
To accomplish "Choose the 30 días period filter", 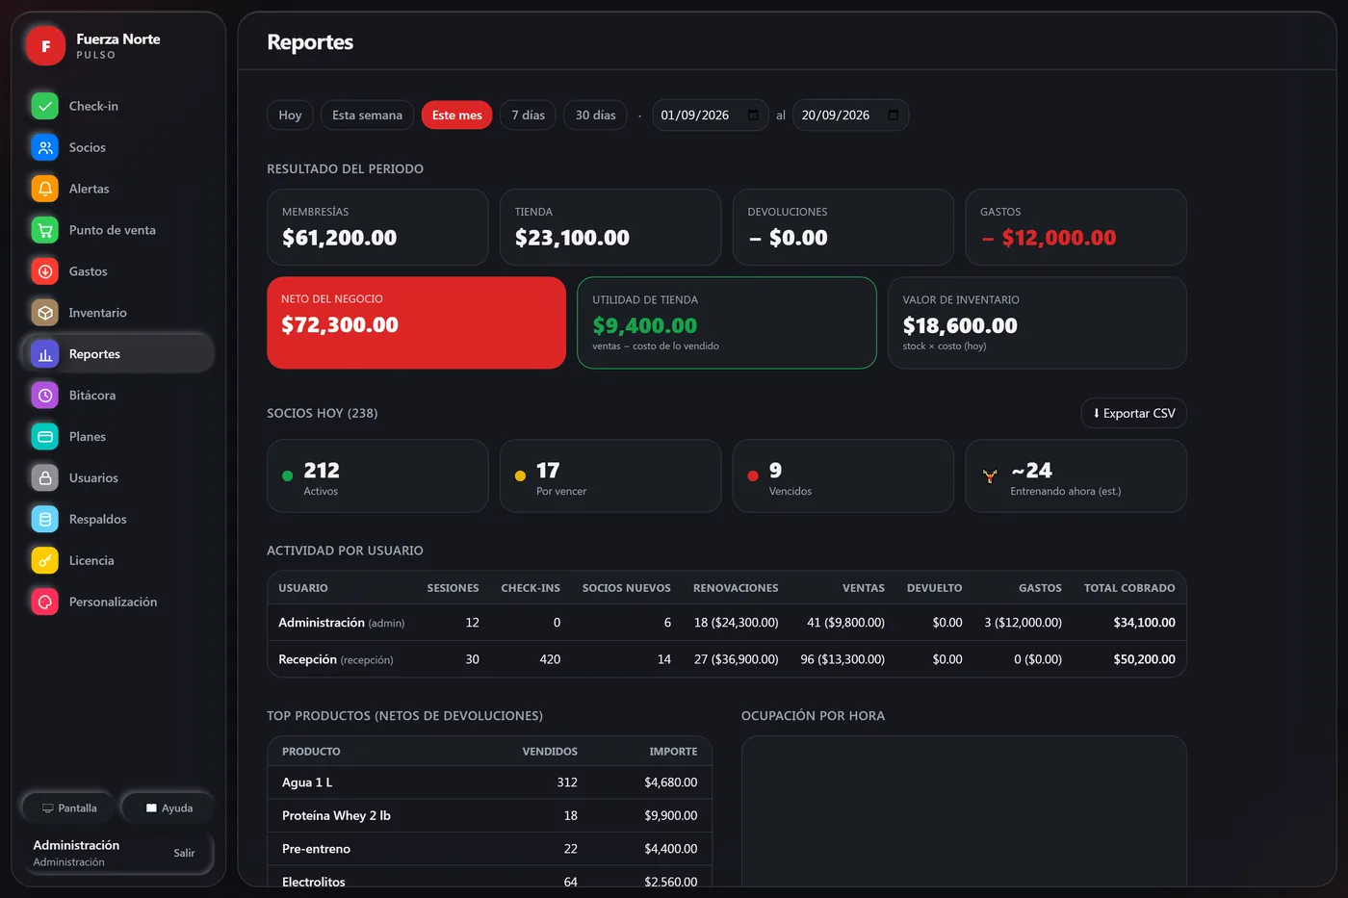I will (595, 115).
